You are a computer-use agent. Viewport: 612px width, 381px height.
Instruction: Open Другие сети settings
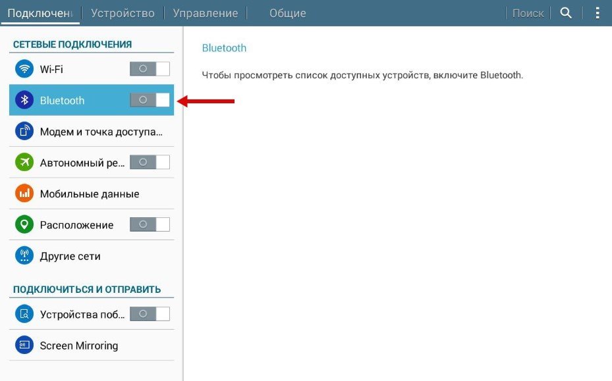(70, 256)
